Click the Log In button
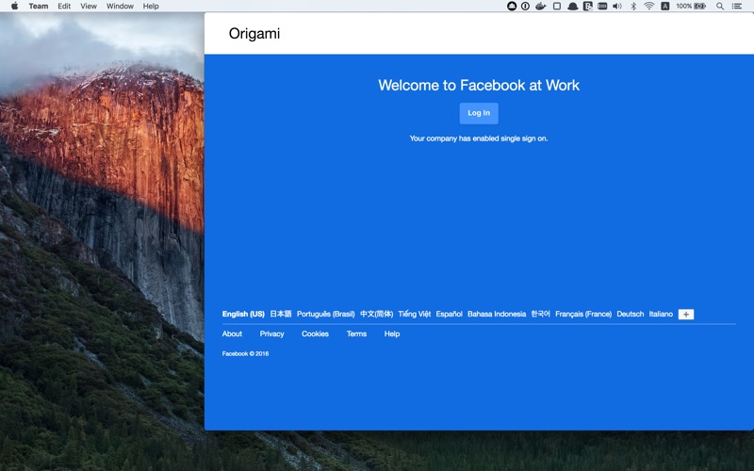 [479, 113]
